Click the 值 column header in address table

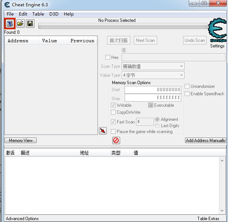(179, 153)
